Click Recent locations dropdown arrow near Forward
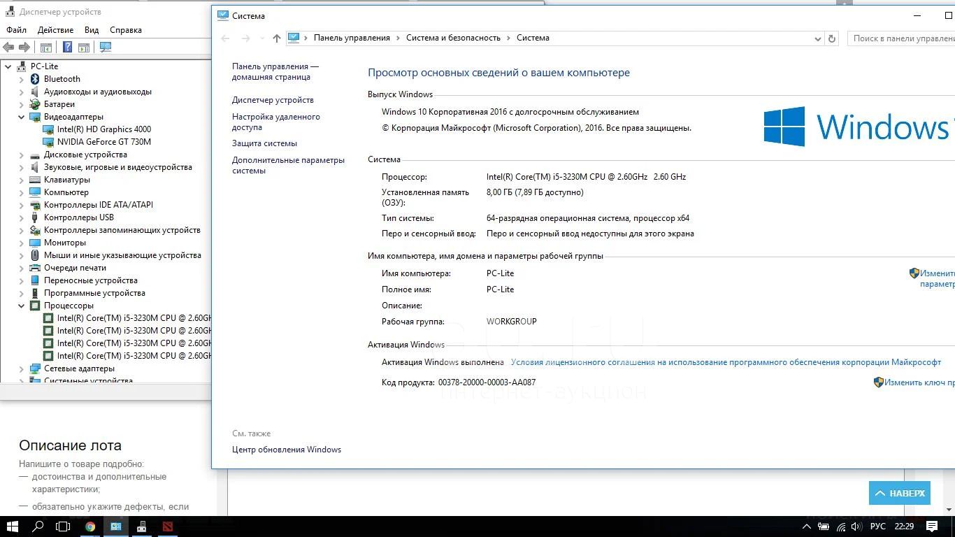The image size is (955, 537). click(x=262, y=38)
